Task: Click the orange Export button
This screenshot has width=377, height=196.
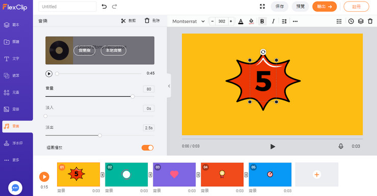Action: (325, 7)
